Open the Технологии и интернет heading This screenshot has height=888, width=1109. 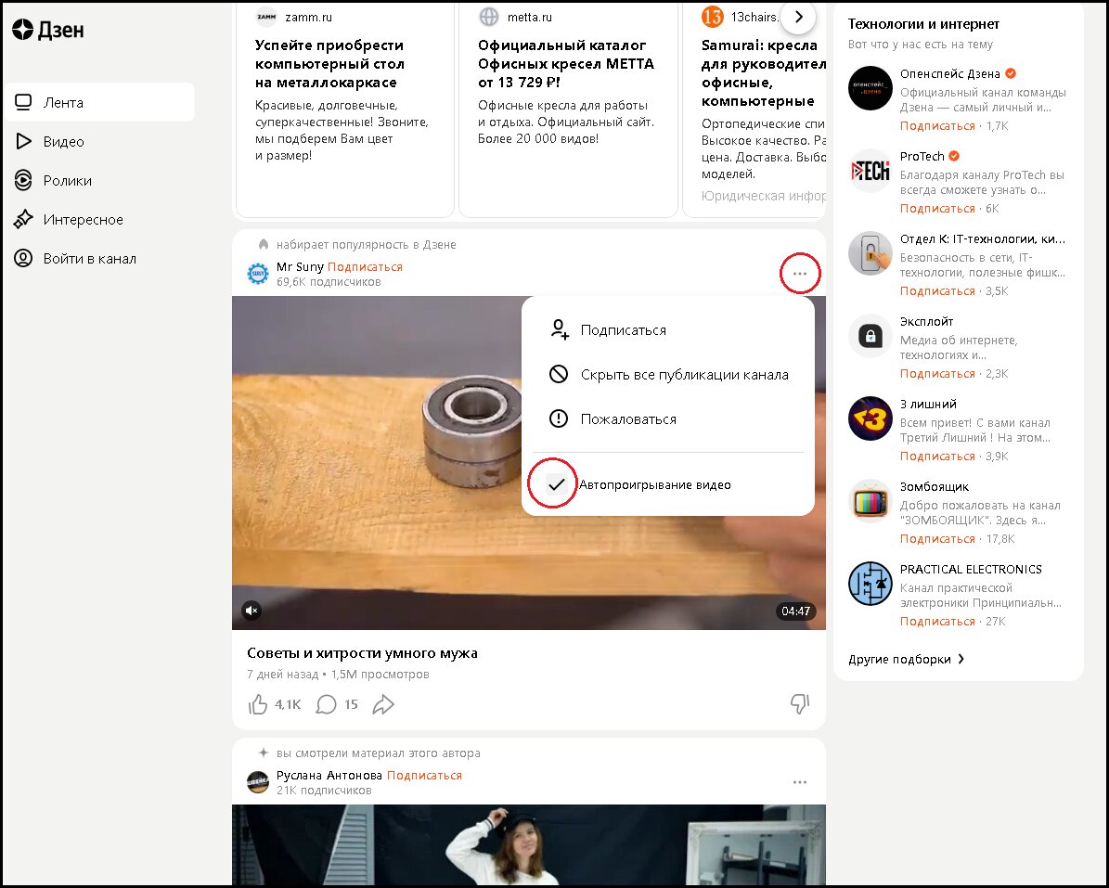pos(923,24)
